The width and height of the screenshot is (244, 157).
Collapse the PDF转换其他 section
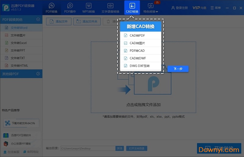pos(21,20)
